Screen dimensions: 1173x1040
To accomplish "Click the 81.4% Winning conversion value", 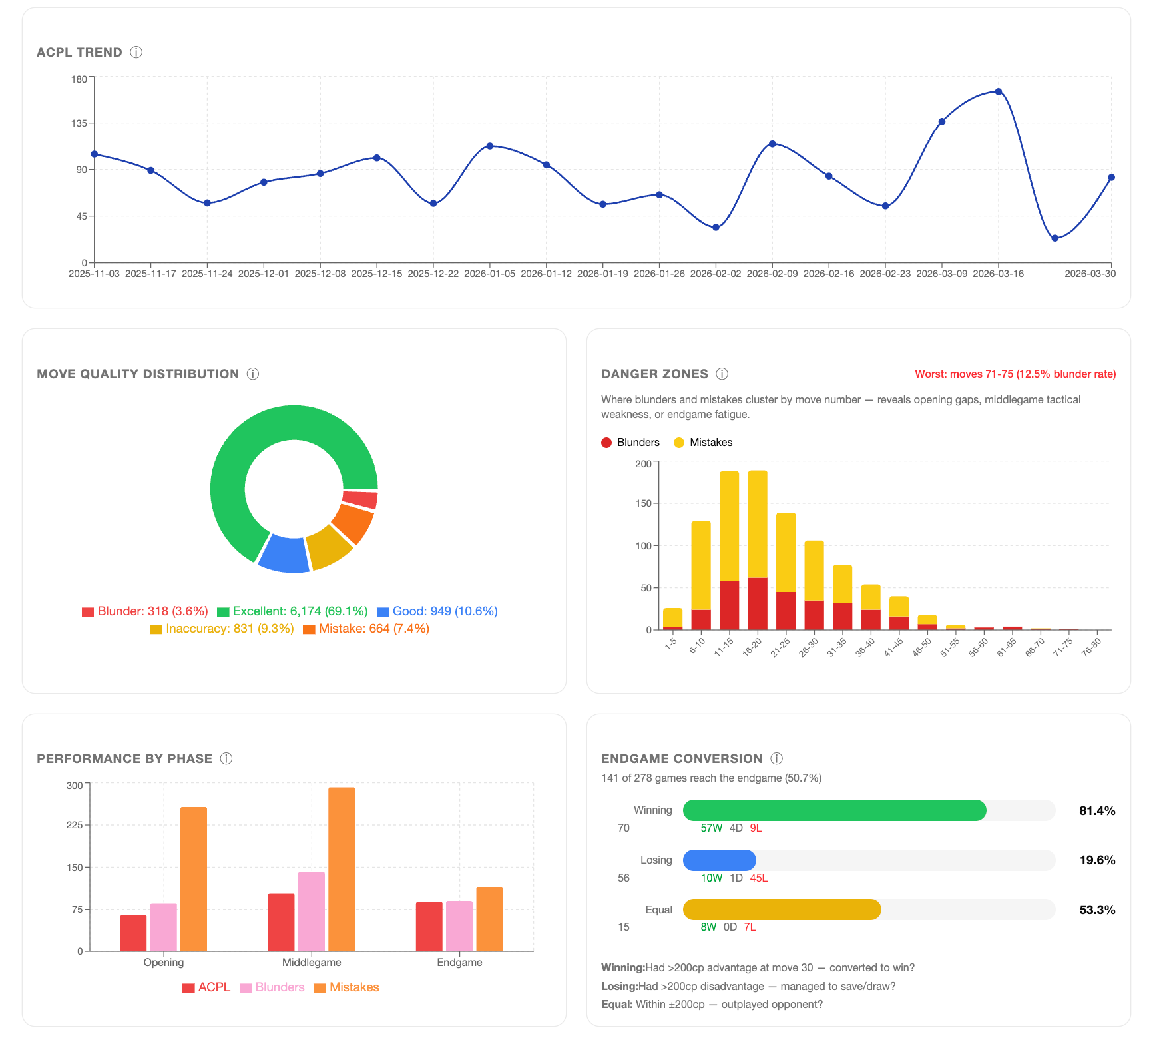I will 1097,810.
